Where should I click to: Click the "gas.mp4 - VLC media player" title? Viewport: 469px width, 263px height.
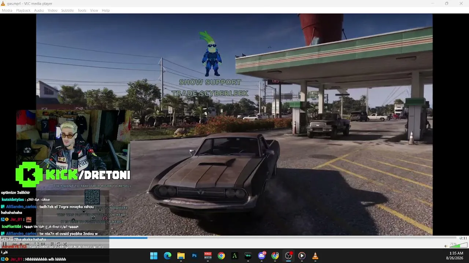click(x=30, y=4)
